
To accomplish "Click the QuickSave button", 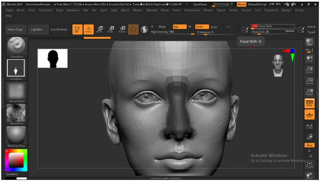I will [x=200, y=4].
